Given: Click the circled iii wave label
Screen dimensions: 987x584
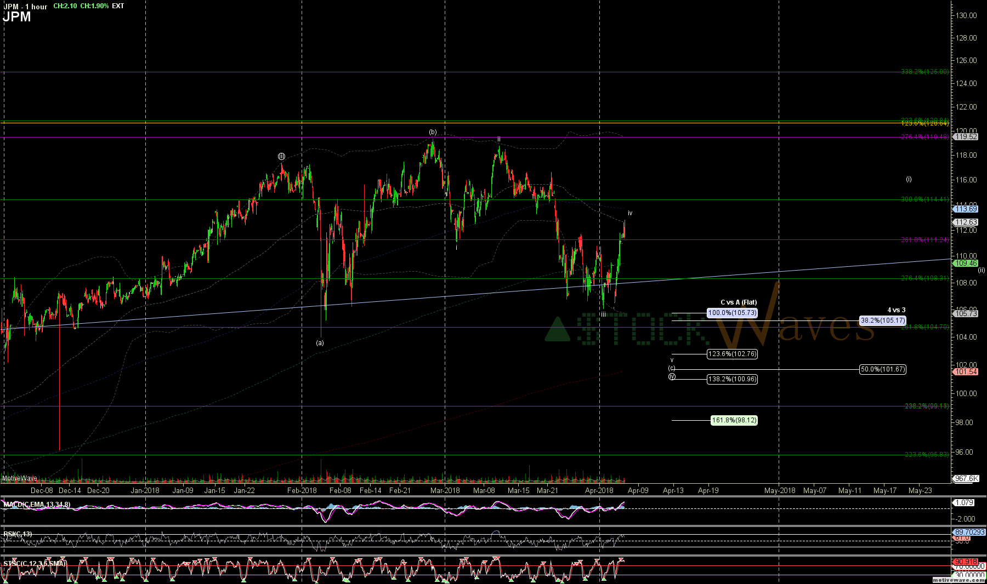Looking at the screenshot, I should [281, 157].
